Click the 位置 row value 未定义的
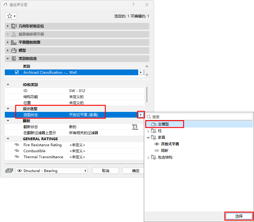 (x=76, y=103)
